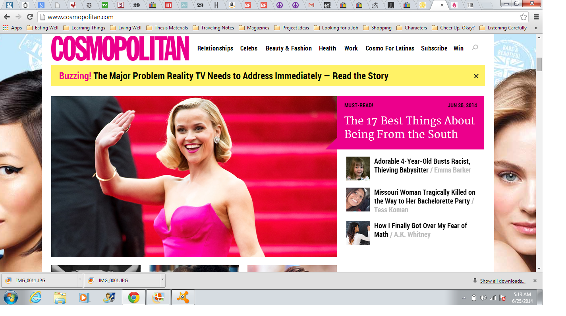Open the Learning Things bookmarks folder

84,28
